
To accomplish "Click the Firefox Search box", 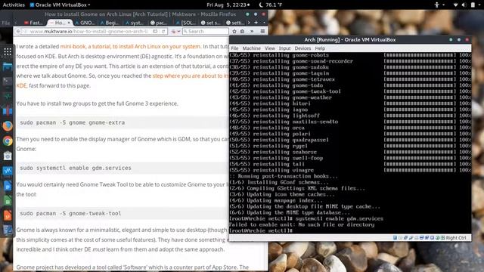I will [206, 31].
